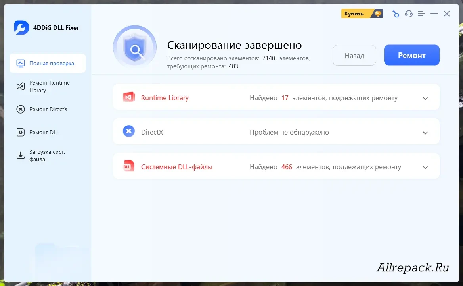Open the key activation icon
This screenshot has width=463, height=286.
pyautogui.click(x=396, y=14)
